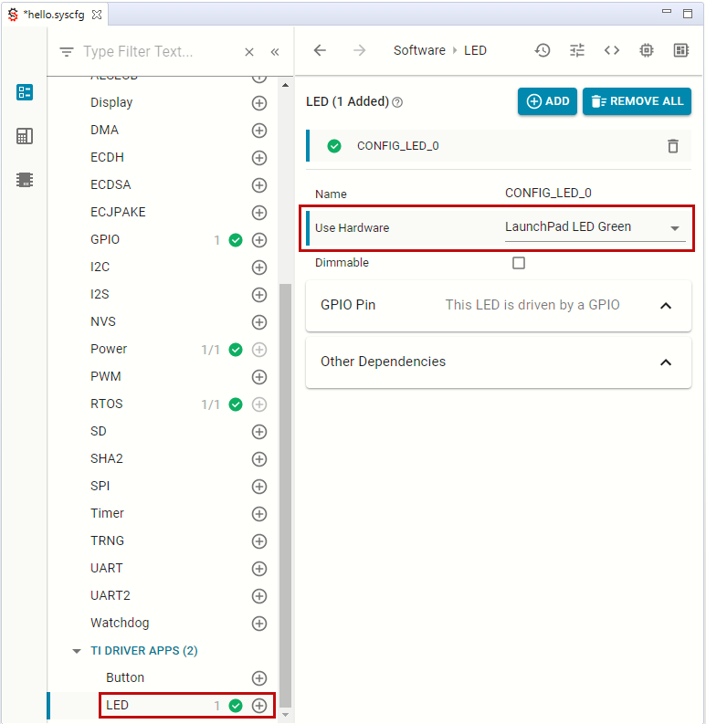
Task: Select the Button module in tree
Action: pos(125,677)
